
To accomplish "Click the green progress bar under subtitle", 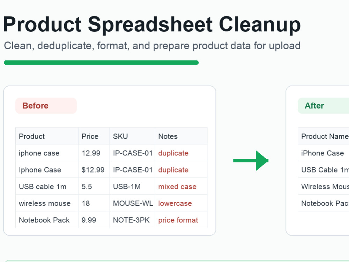I will (101, 63).
